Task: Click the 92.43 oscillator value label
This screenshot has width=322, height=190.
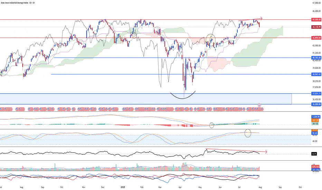Action: (x=315, y=133)
